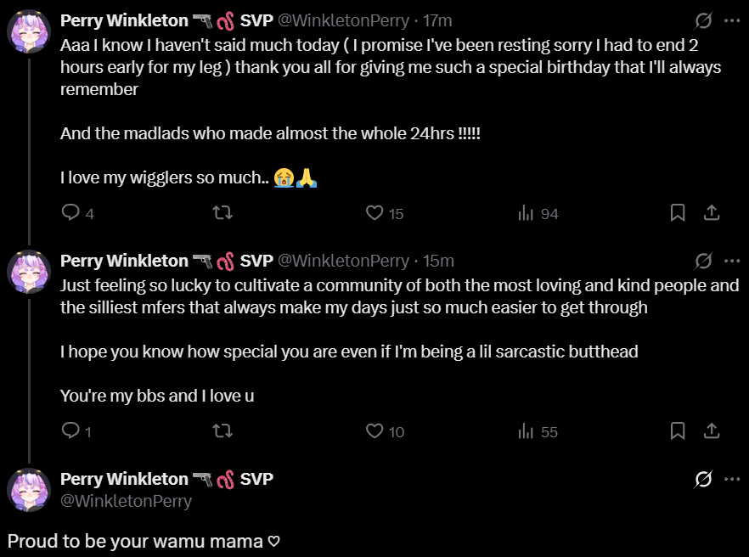Open more options on wamu mama tweet
The height and width of the screenshot is (557, 749).
coord(731,479)
